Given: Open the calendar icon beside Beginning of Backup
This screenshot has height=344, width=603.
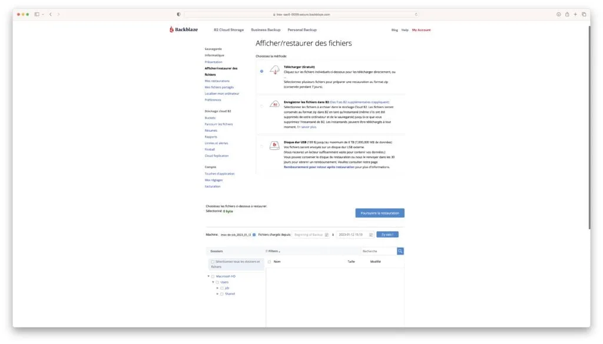Looking at the screenshot, I should point(327,235).
